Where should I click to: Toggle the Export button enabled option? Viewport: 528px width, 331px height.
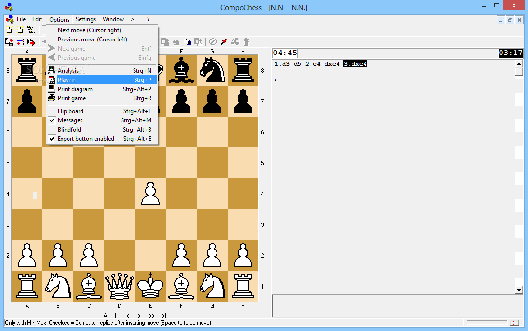pyautogui.click(x=102, y=139)
